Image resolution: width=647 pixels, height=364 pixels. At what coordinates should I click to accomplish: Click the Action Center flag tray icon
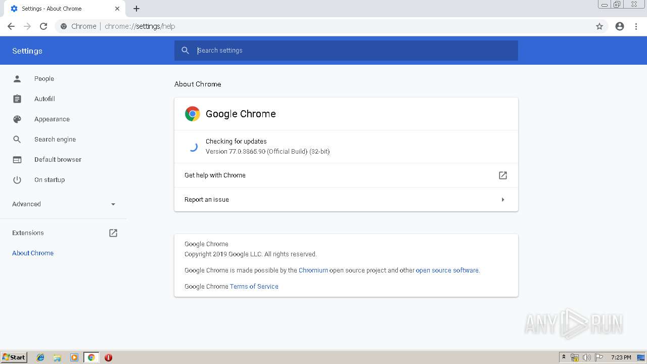[x=599, y=357]
